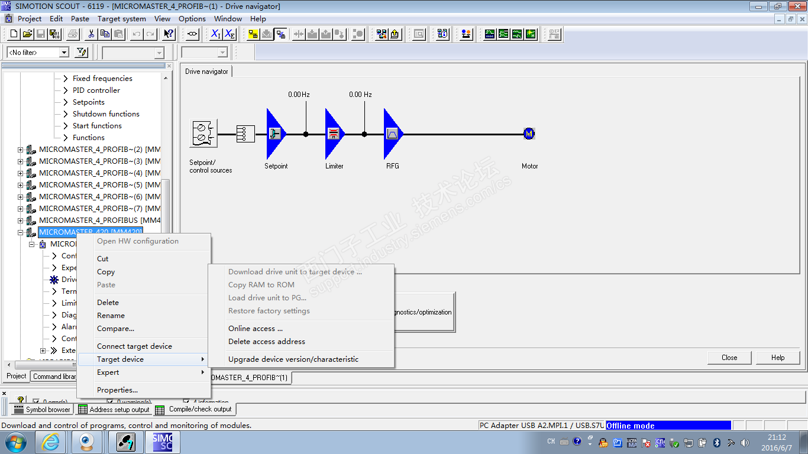Click the Cut scissors toolbar icon

[91, 34]
